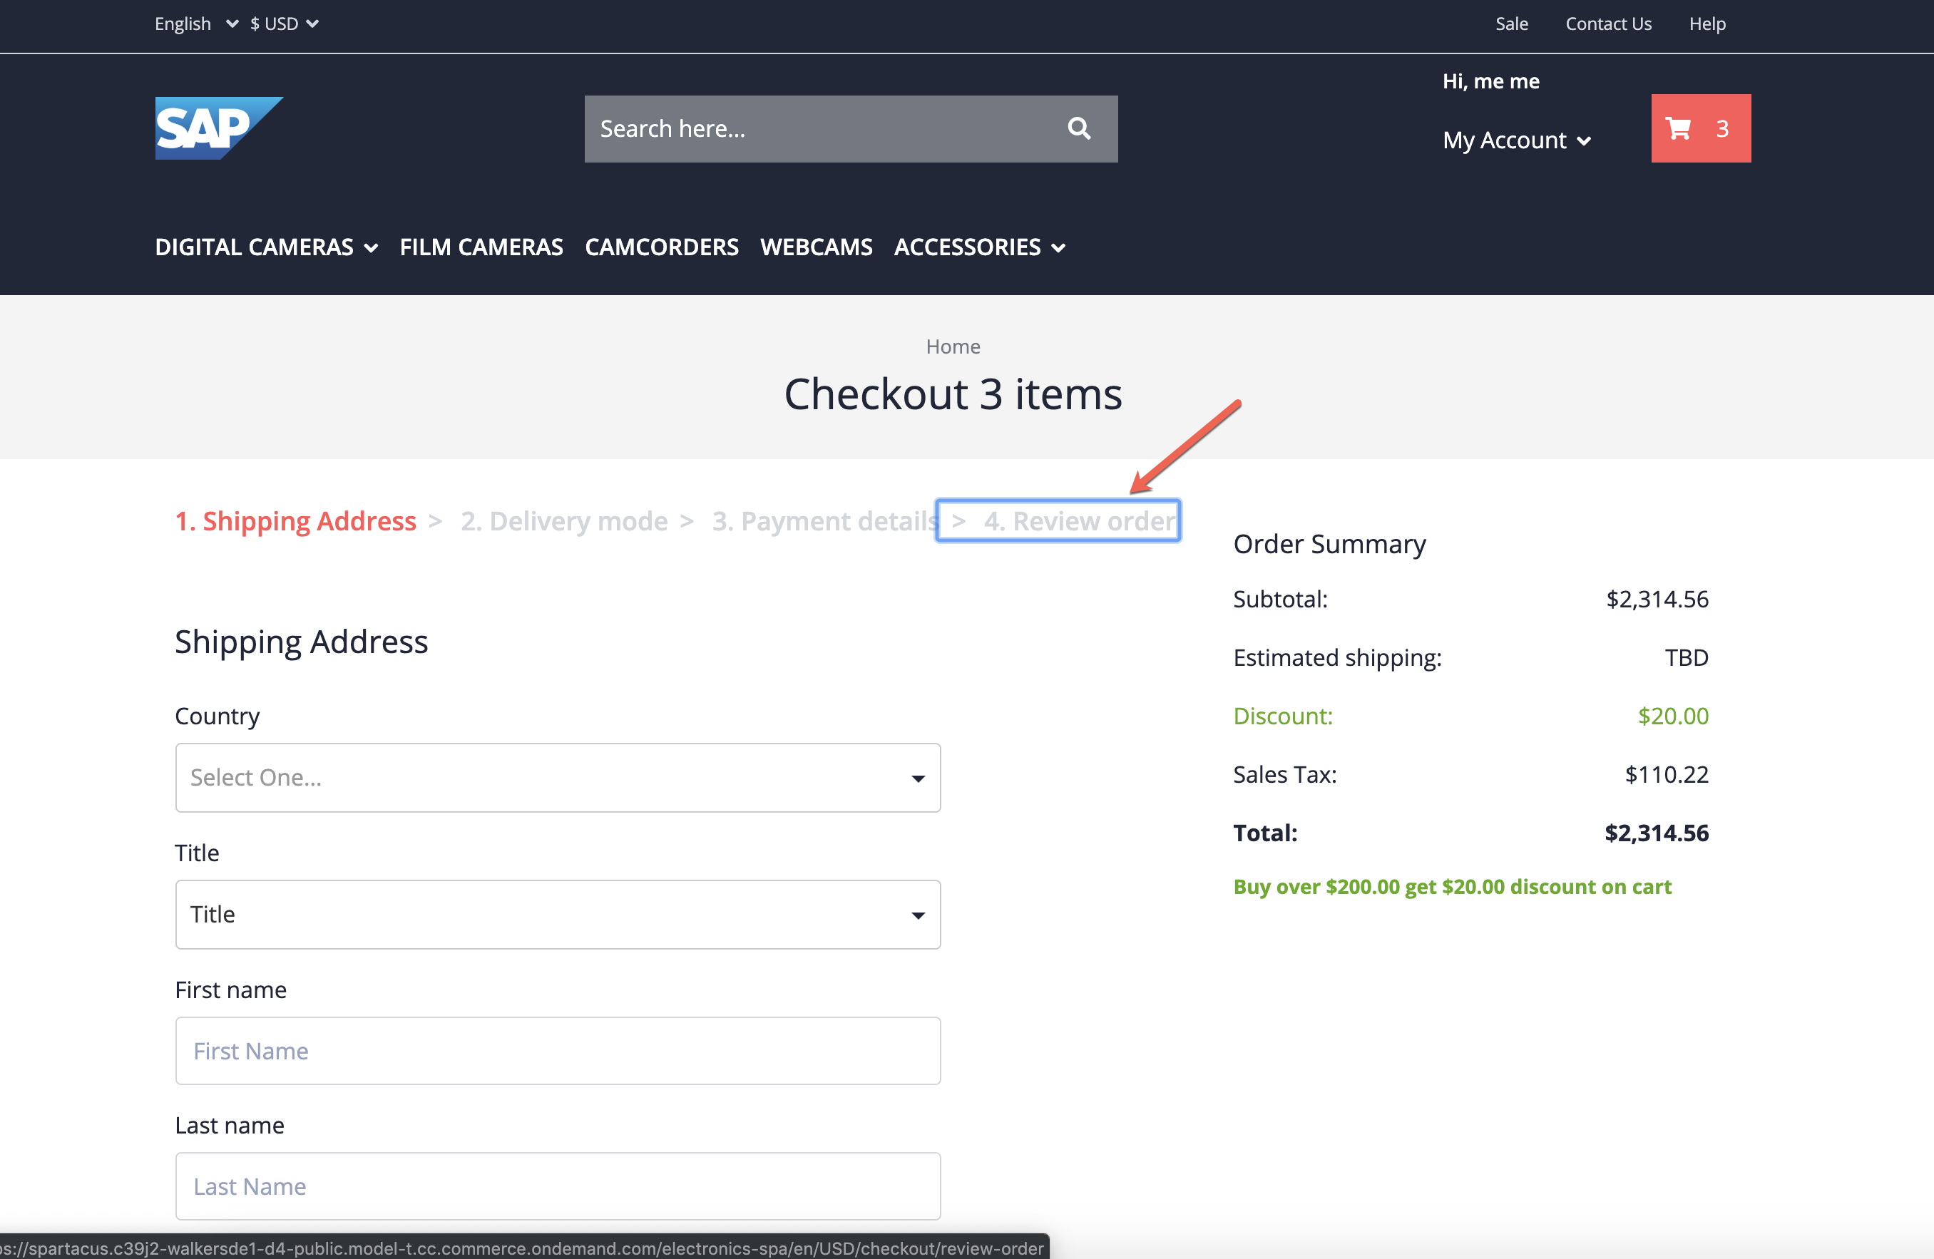1934x1259 pixels.
Task: Open the shopping cart with 3 items
Action: point(1700,128)
